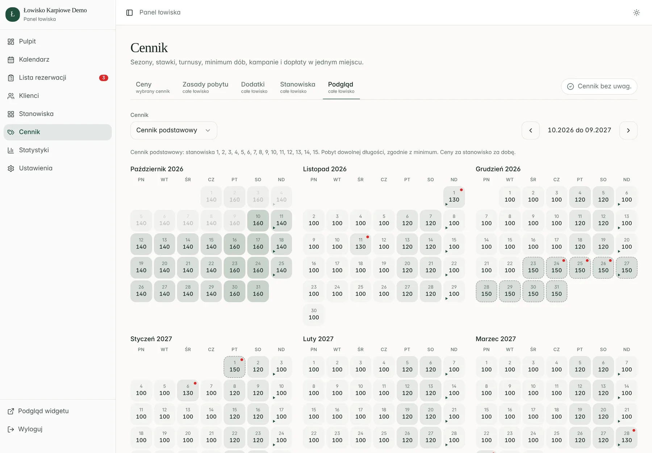652x453 pixels.
Task: Select the Podgląd tab
Action: coord(341,87)
